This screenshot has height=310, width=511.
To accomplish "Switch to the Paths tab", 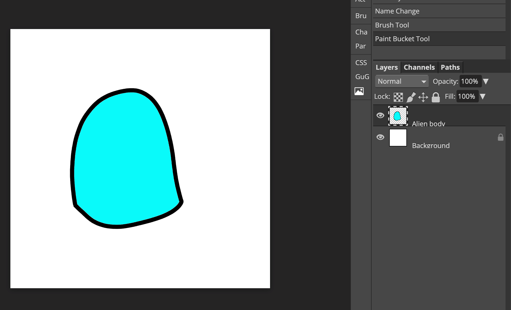I will (x=450, y=67).
